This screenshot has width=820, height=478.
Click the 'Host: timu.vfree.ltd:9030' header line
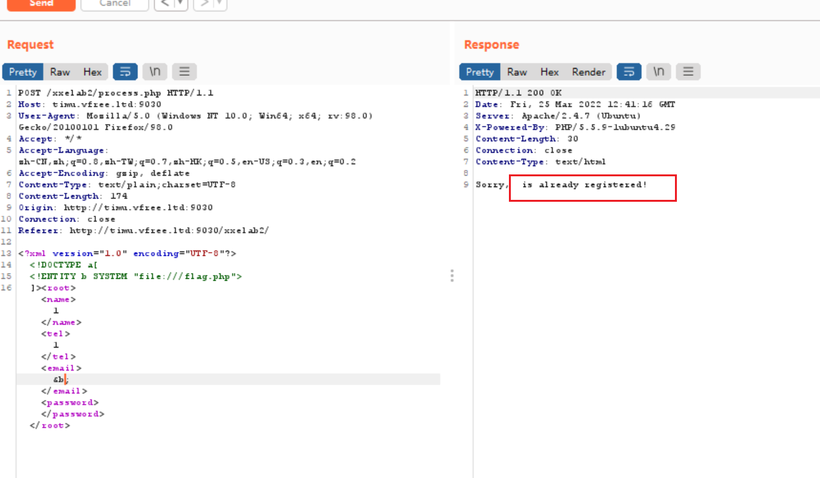[90, 104]
